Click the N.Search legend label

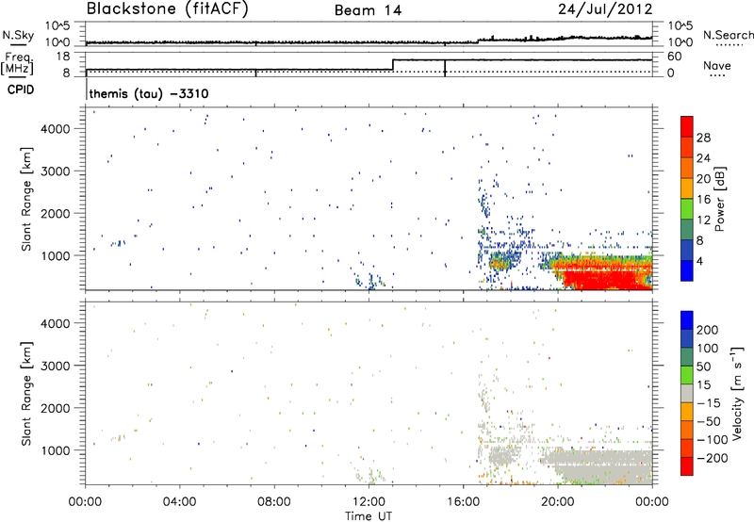[x=728, y=35]
